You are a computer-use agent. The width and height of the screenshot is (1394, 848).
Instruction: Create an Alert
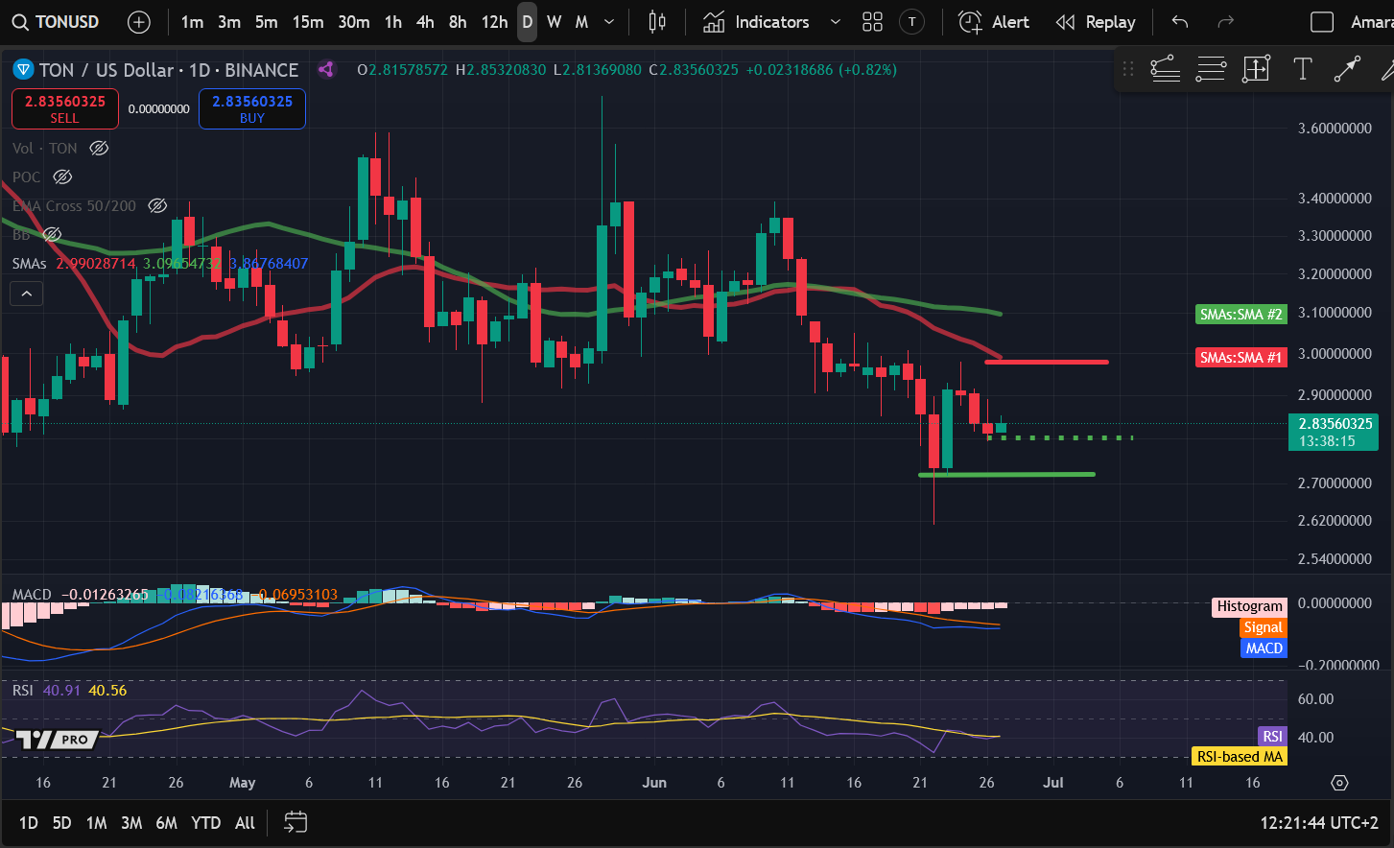[x=994, y=22]
